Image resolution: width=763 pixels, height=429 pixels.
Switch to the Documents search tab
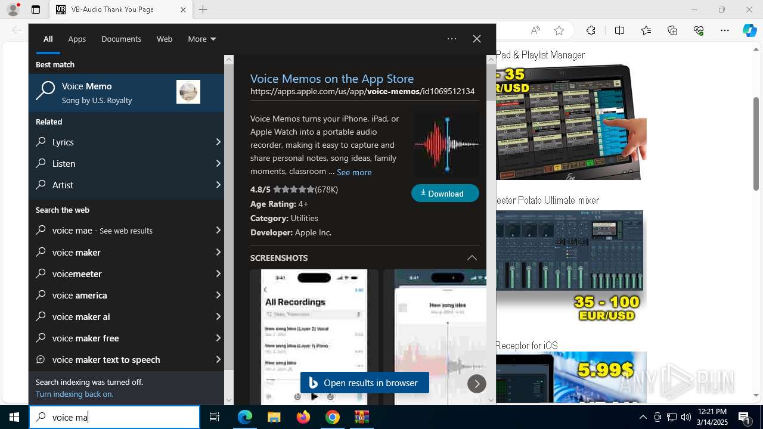click(121, 39)
